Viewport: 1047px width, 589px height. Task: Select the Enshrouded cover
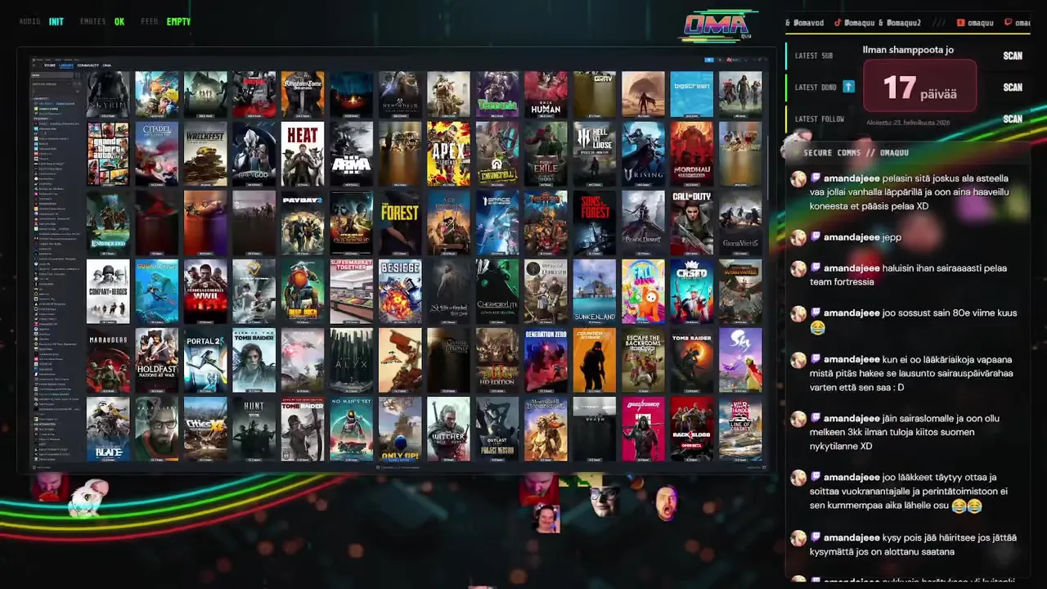108,223
